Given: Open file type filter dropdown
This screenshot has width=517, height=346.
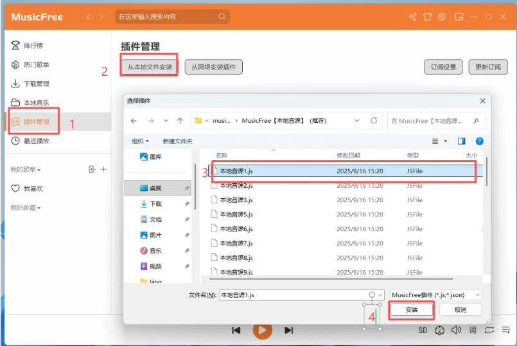Looking at the screenshot, I should [x=436, y=295].
